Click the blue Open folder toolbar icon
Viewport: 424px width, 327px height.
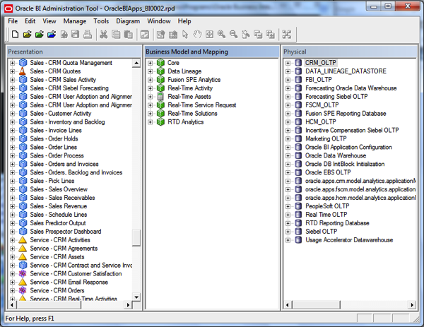[52, 35]
